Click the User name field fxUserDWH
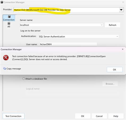The height and width of the screenshot is (120, 126). 68,44
